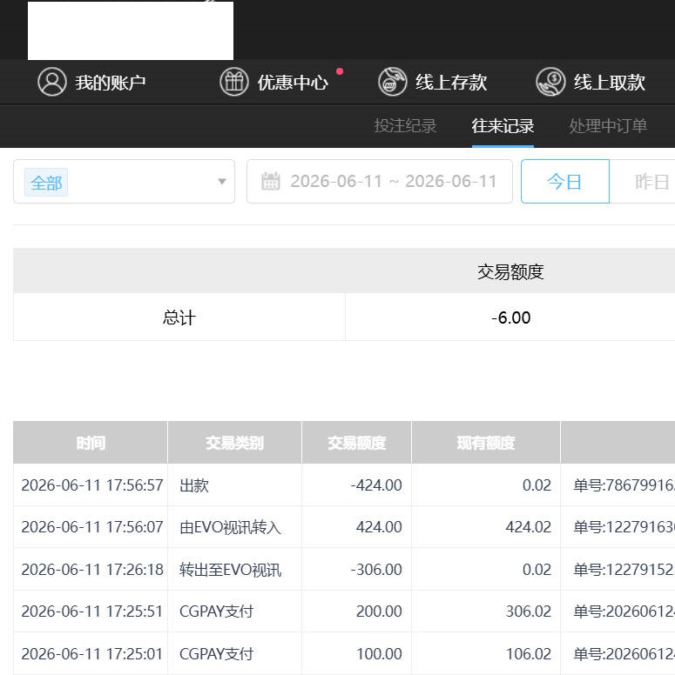Go to 线上存款 menu label
Viewport: 675px width, 675px height.
click(x=451, y=83)
